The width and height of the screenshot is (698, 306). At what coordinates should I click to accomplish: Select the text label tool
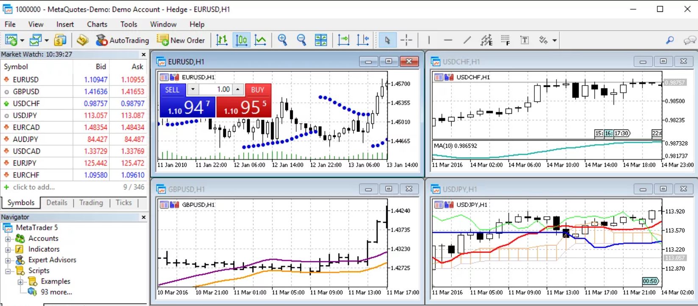525,40
